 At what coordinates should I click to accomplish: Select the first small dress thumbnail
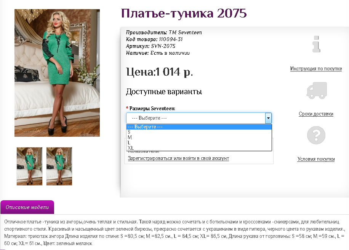[29, 166]
